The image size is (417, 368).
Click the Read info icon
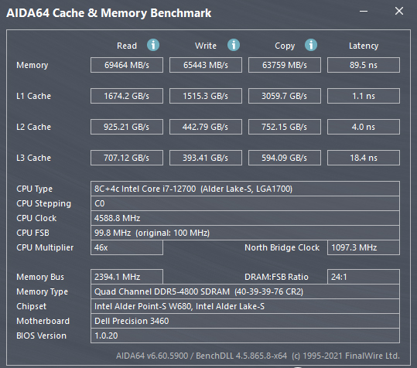click(x=153, y=45)
